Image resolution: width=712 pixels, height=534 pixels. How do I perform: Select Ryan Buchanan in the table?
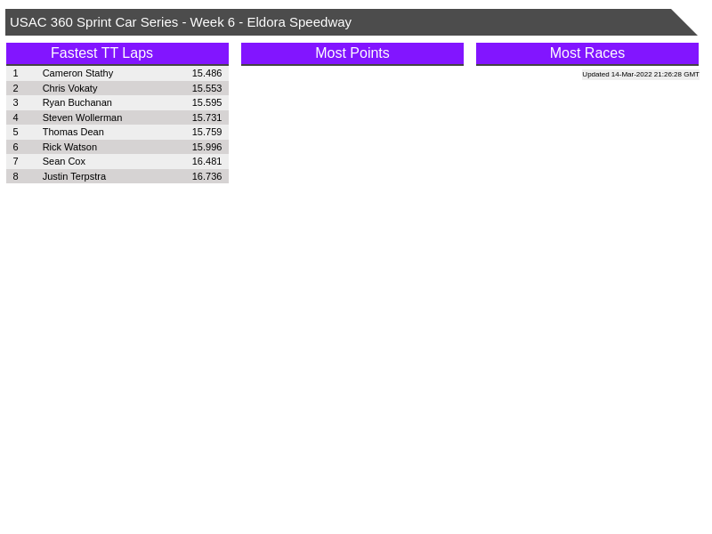tap(77, 102)
